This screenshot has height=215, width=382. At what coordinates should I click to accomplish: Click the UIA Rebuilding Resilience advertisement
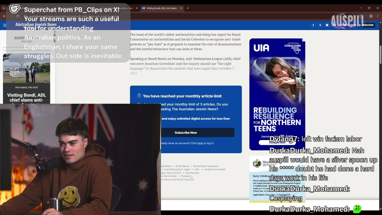[277, 94]
